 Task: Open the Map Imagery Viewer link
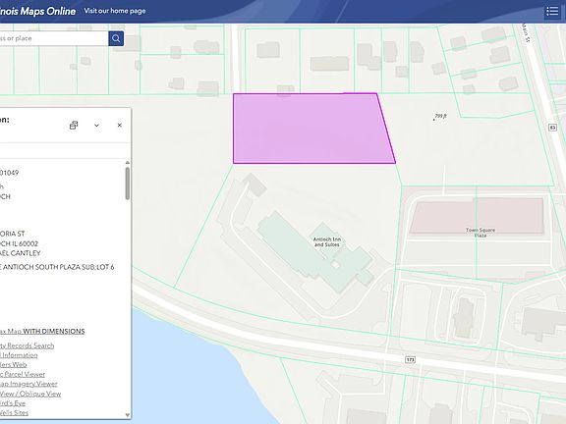tap(28, 384)
